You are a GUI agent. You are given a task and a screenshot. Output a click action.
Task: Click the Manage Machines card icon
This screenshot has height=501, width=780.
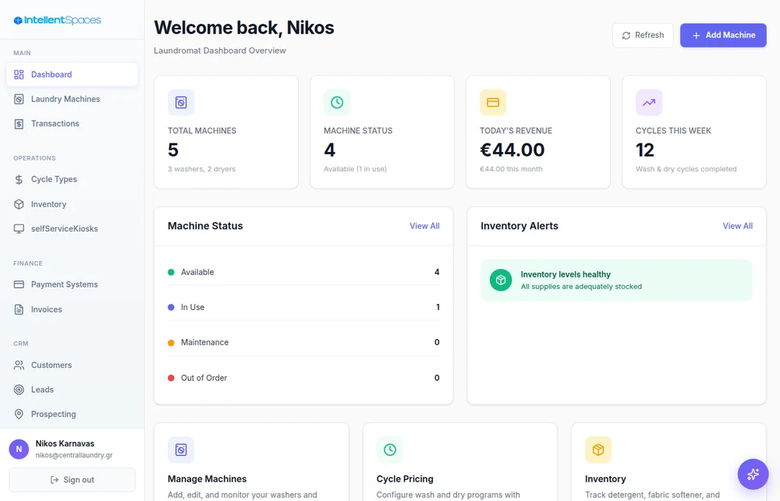coord(181,450)
